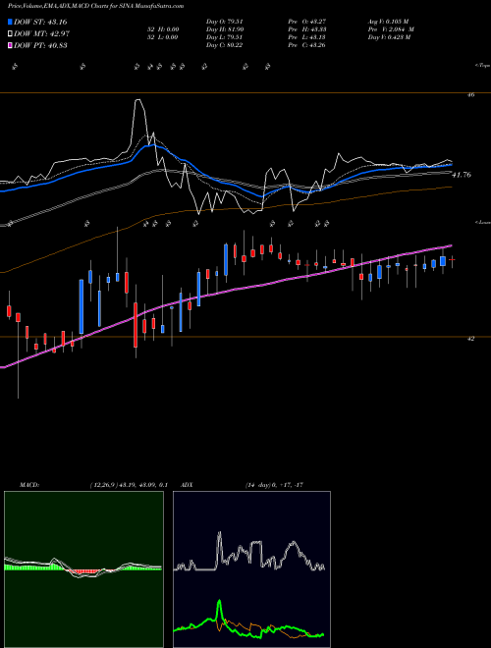Image resolution: width=491 pixels, height=648 pixels.
Task: Click the '52 L: 0.00' value
Action: pos(161,37)
